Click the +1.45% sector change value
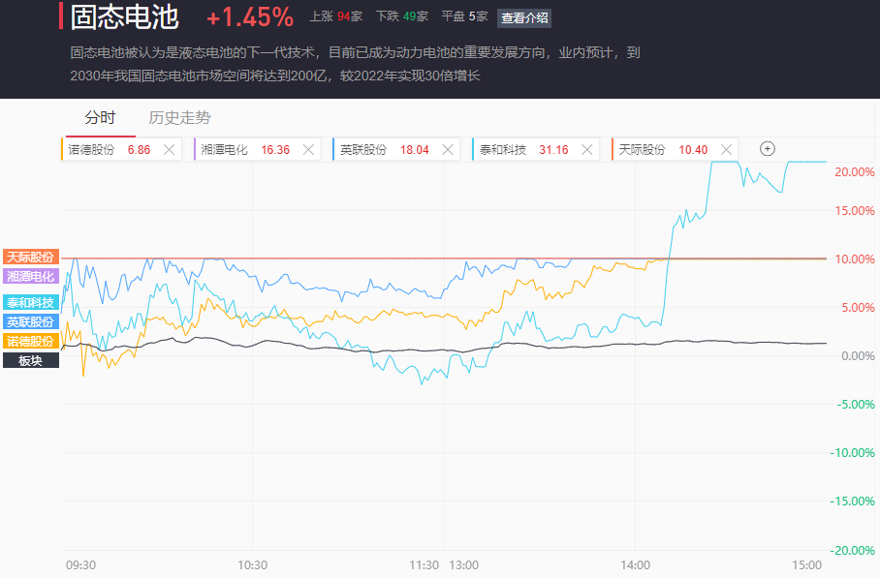 pos(250,17)
